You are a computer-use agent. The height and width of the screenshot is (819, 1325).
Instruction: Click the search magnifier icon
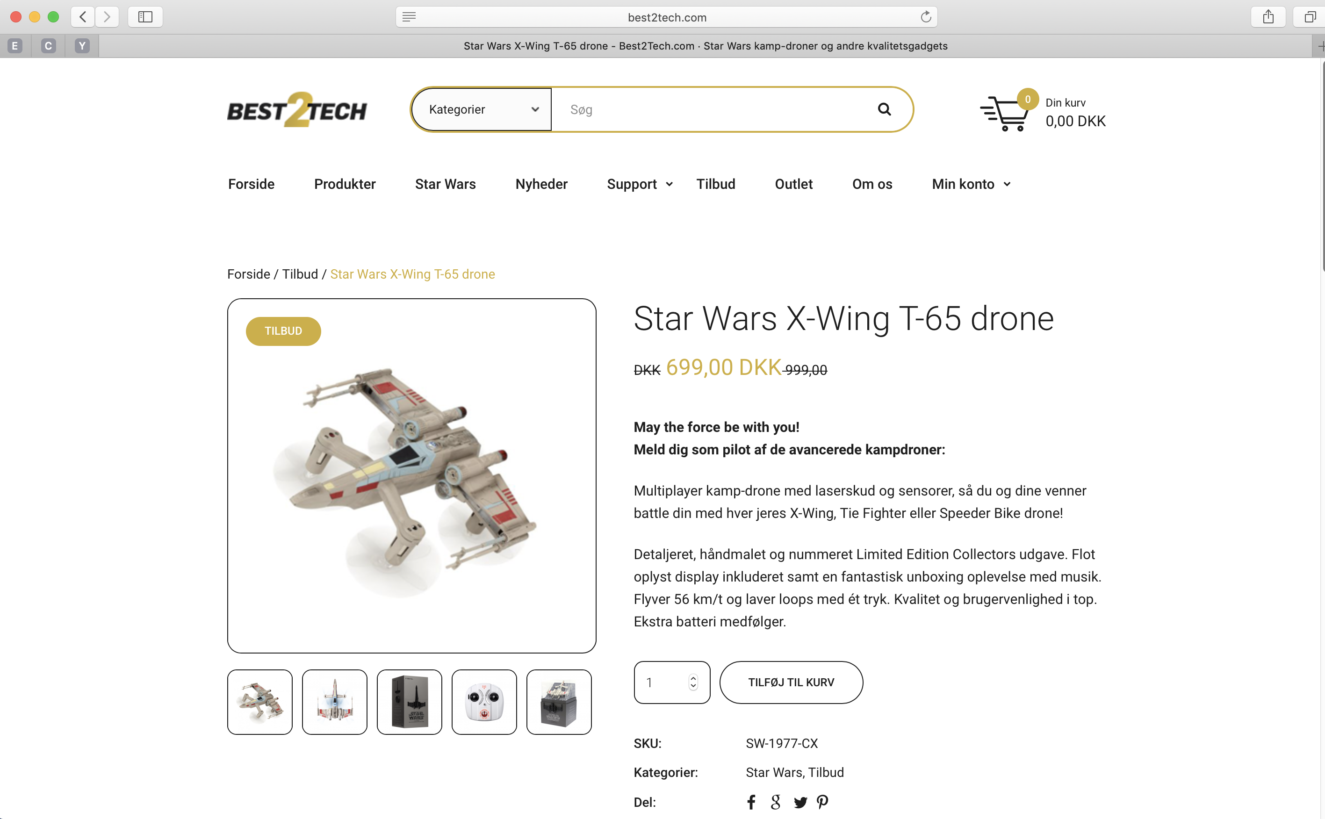coord(884,109)
